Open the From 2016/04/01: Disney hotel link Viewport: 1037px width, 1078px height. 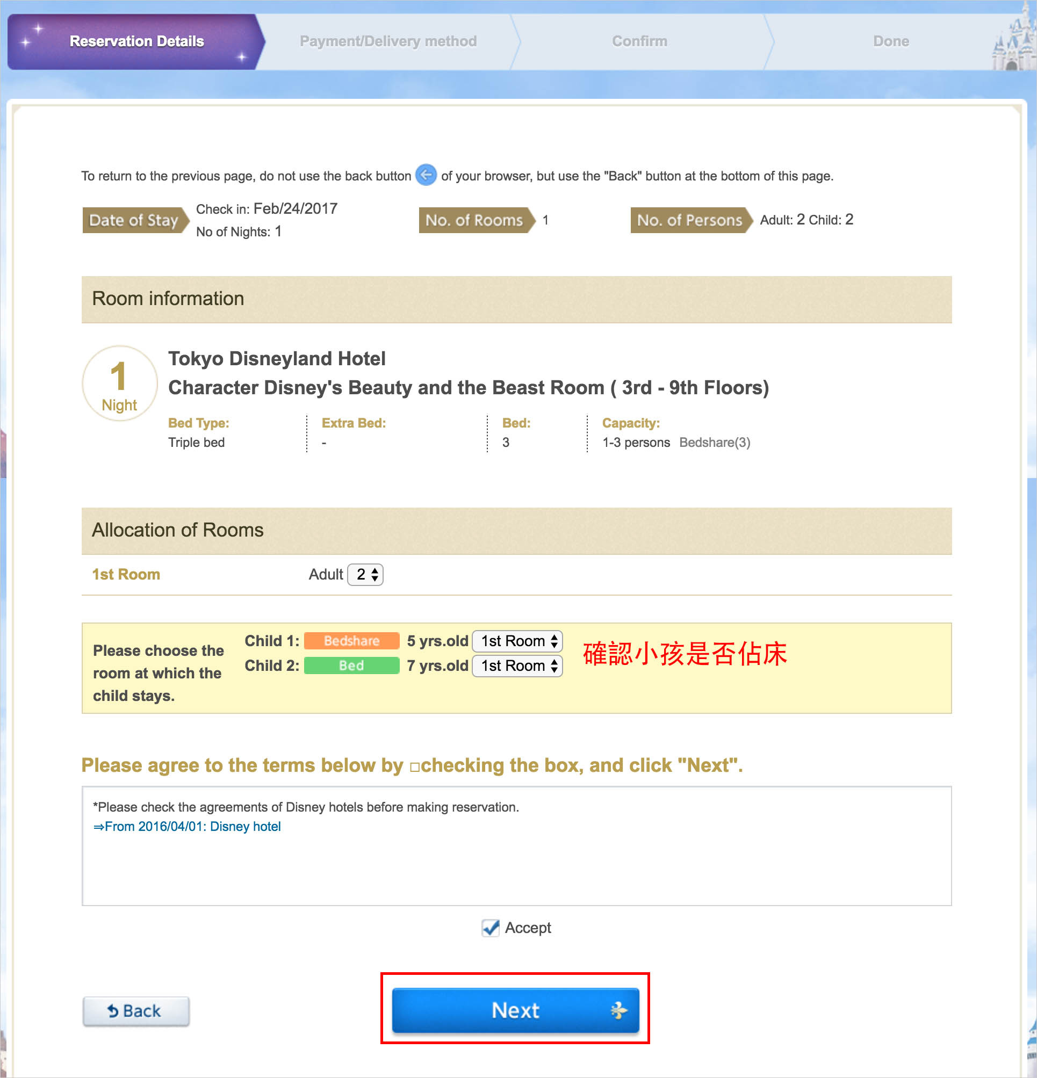pos(187,826)
